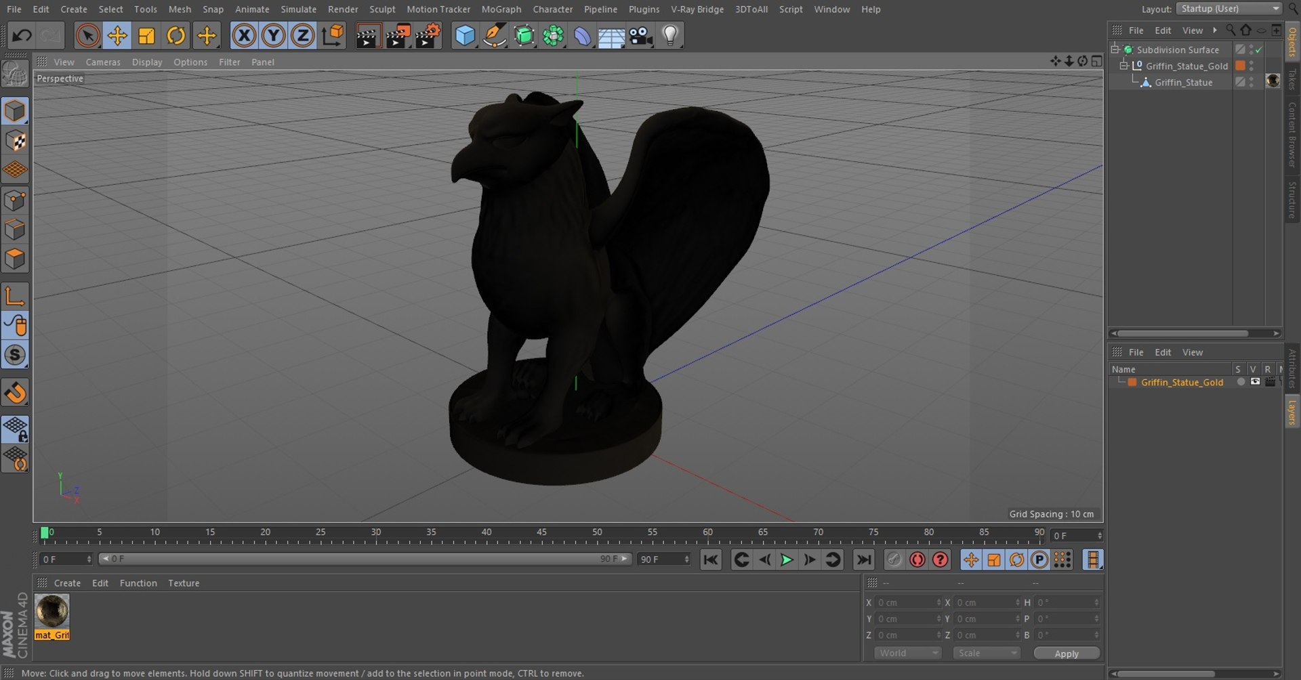Enable the Axis mode tool
Viewport: 1301px width, 680px height.
tap(15, 296)
